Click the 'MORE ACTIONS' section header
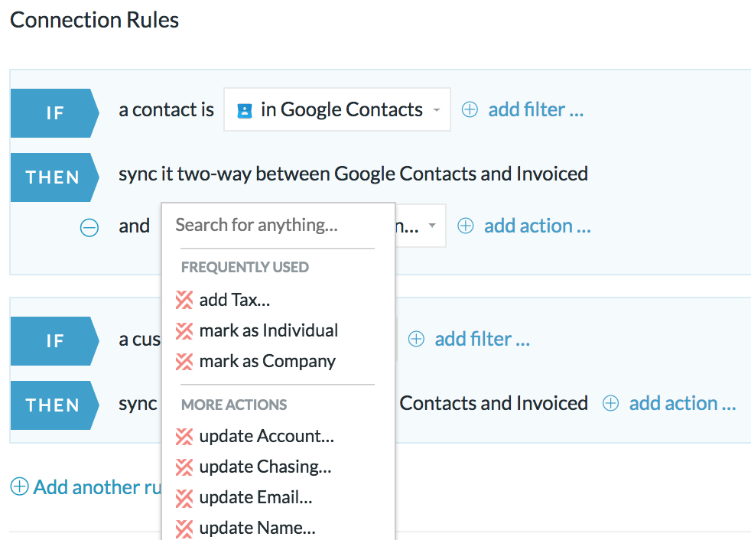The image size is (751, 540). click(234, 405)
